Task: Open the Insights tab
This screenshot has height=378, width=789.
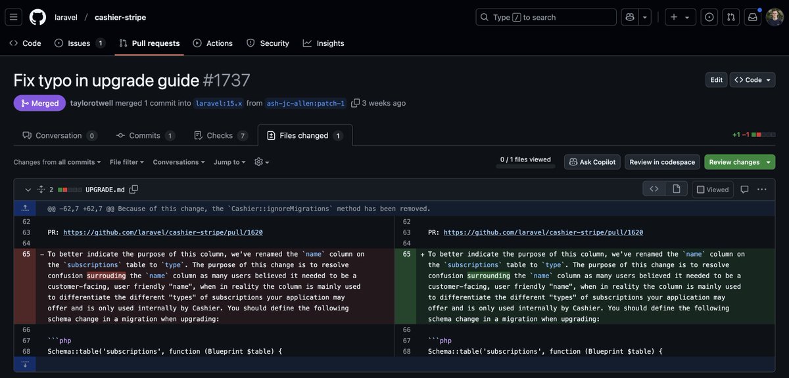Action: [x=323, y=43]
